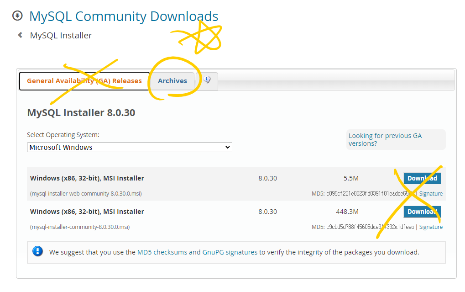Click the MySQL Installer 8.0.30 heading
This screenshot has height=292, width=465.
click(x=81, y=113)
